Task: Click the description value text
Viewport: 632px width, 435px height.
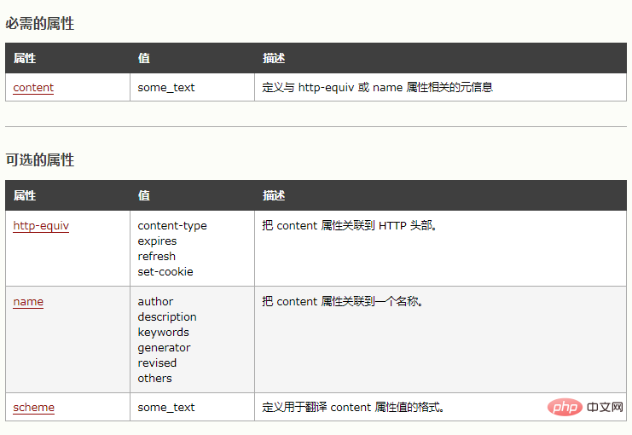Action: (x=167, y=316)
